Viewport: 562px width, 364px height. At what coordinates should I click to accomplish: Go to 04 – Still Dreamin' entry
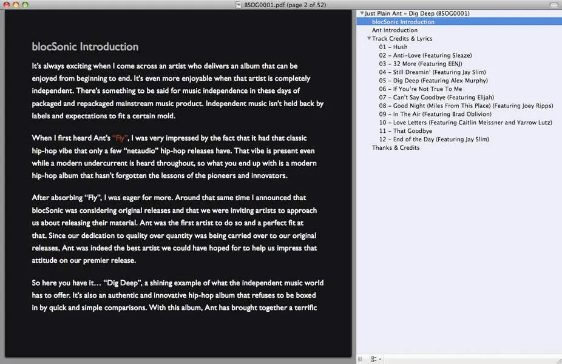[432, 72]
